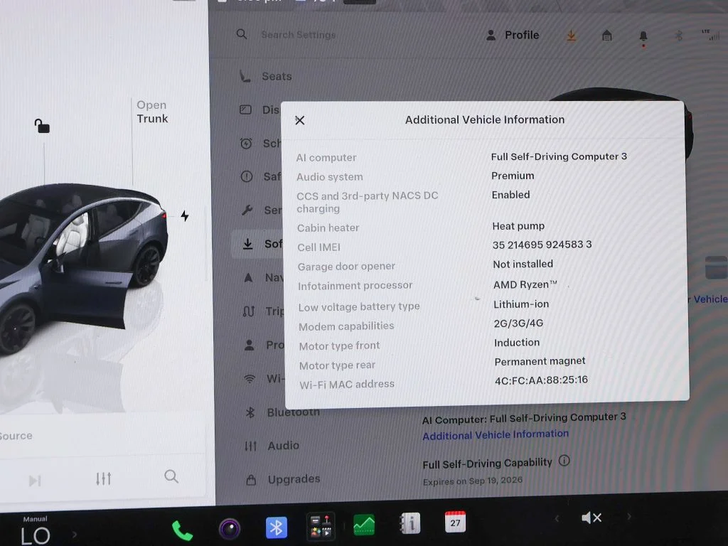Screen dimensions: 728x546
Task: Close the Additional Vehicle Information dialog
Action: (x=300, y=121)
